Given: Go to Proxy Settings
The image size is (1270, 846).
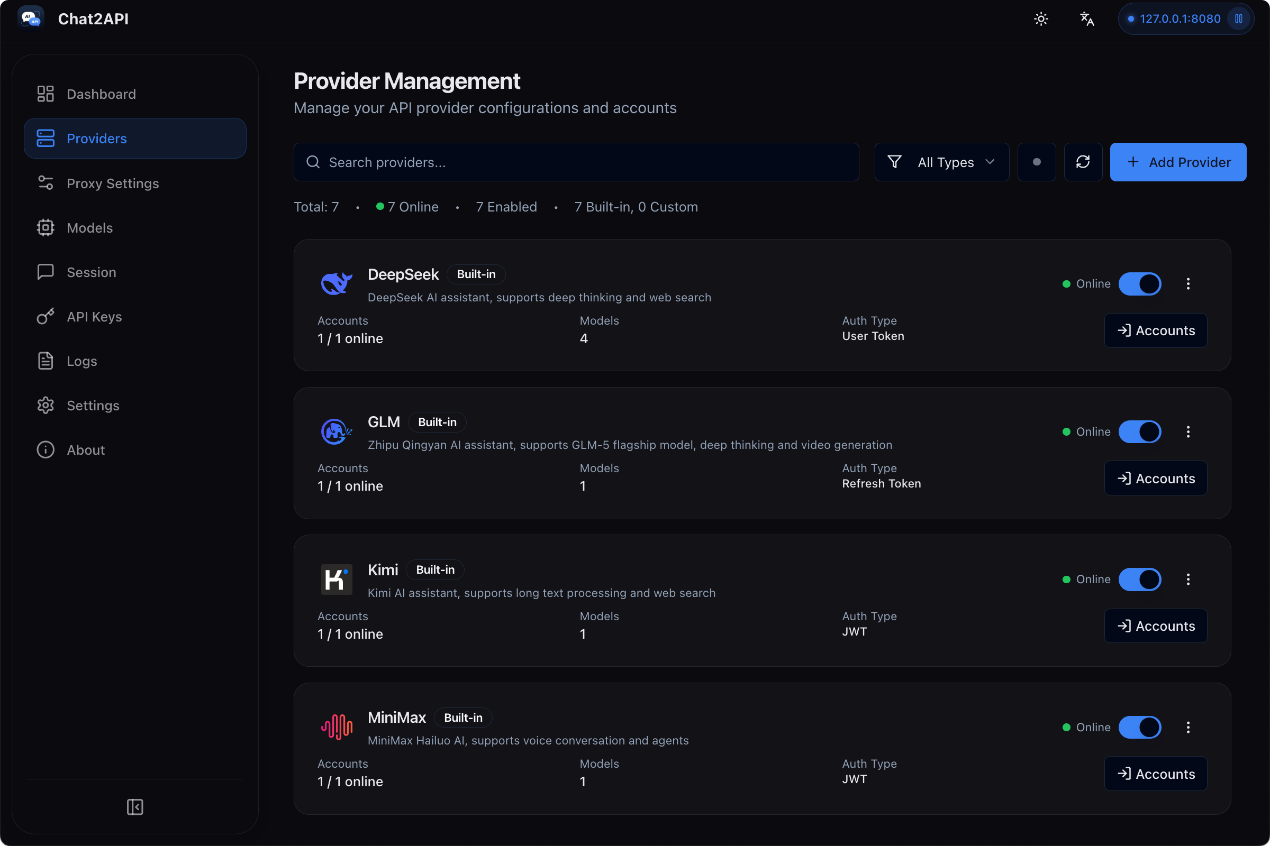Looking at the screenshot, I should (135, 183).
